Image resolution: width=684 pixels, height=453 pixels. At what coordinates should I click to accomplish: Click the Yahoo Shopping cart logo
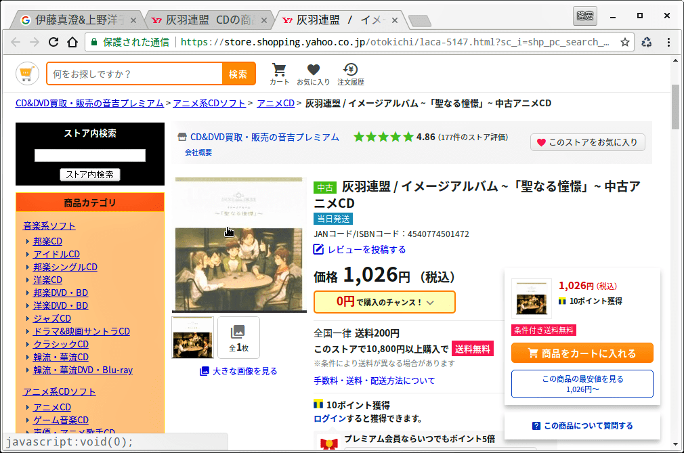tap(27, 74)
